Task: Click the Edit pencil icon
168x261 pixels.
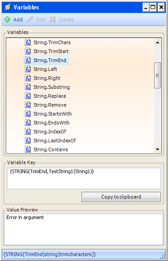Action: [30, 20]
